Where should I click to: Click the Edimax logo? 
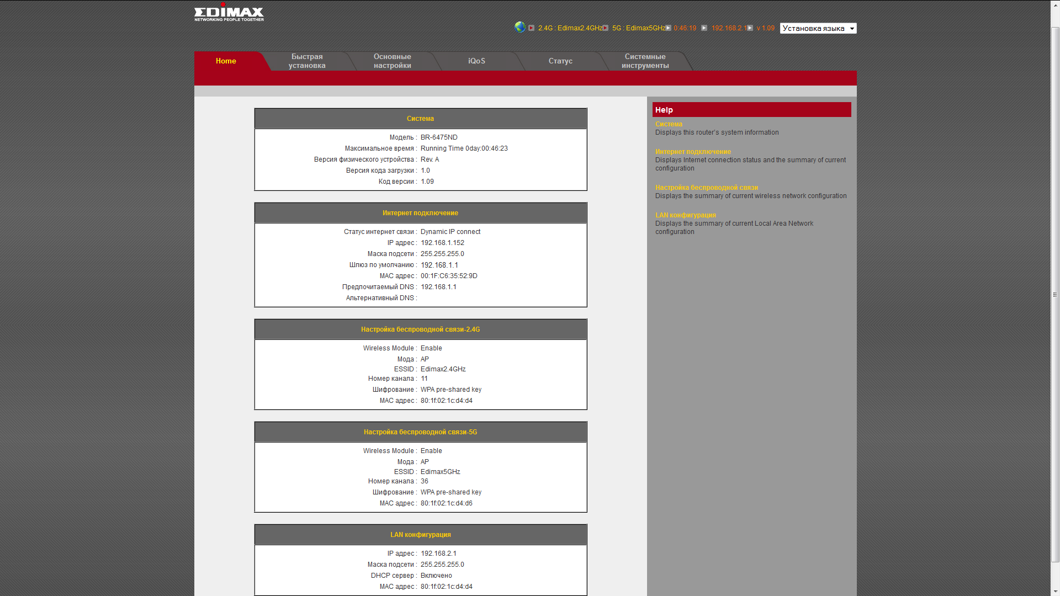coord(229,13)
